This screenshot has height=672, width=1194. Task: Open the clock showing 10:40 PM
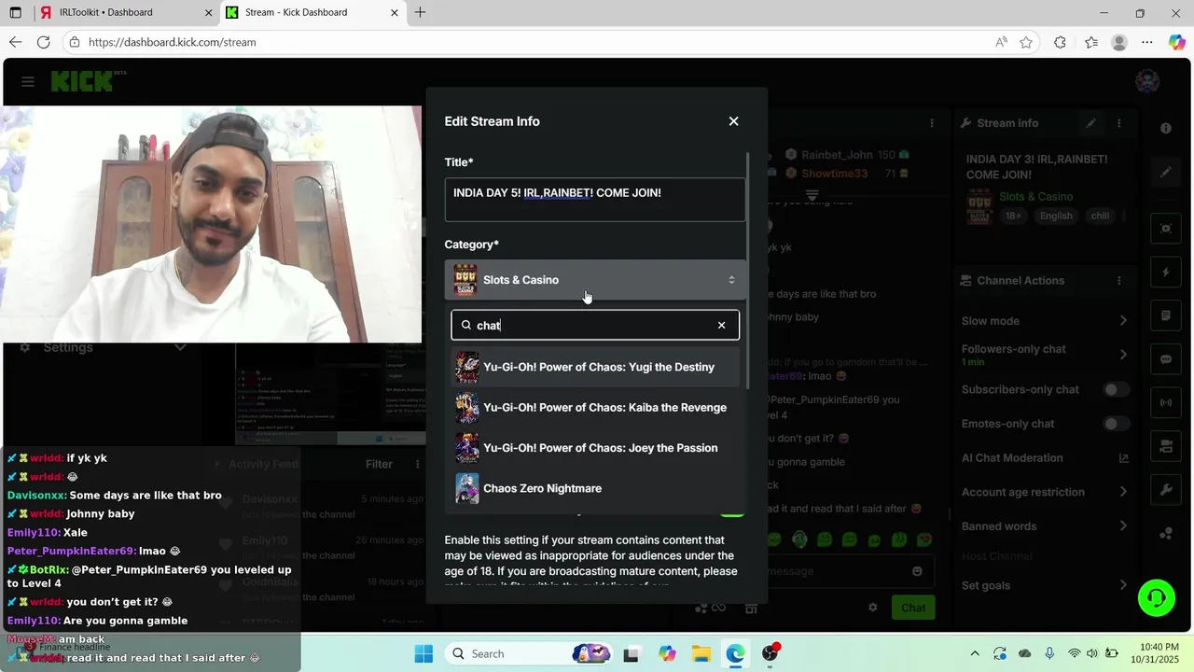click(1157, 653)
